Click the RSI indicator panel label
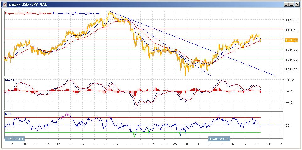 point(8,114)
